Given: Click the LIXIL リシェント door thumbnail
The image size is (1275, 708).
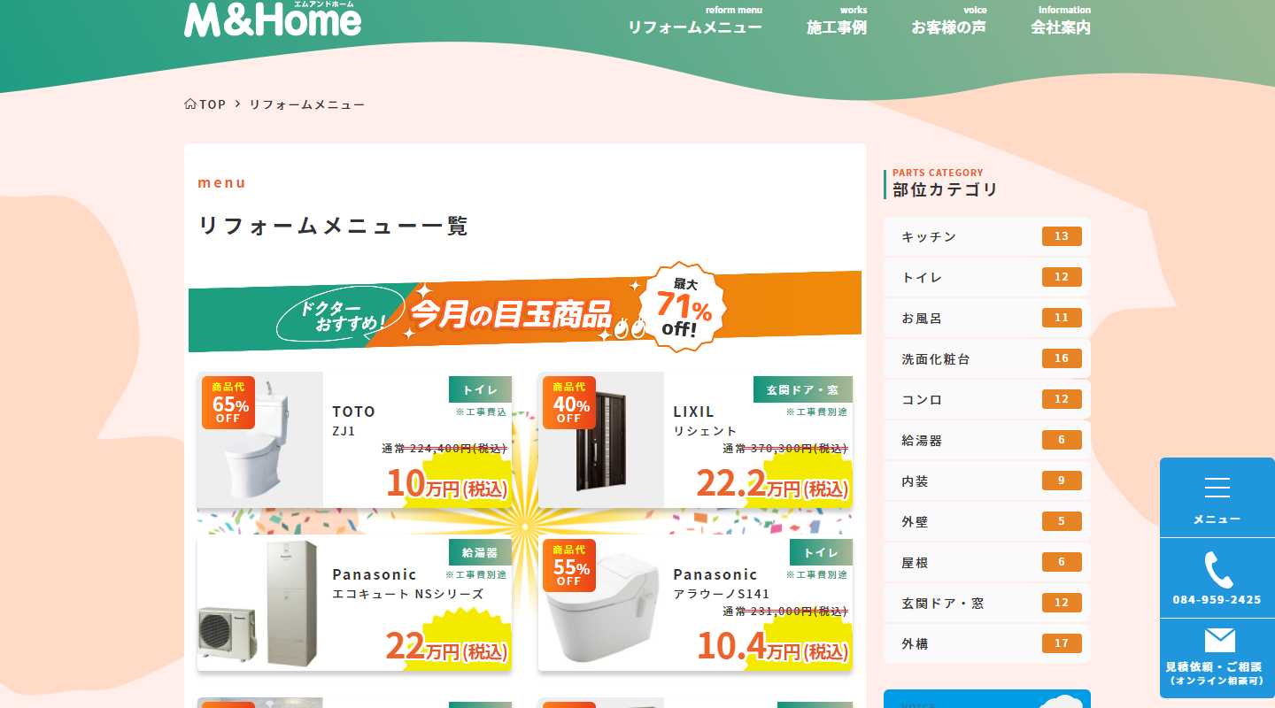Looking at the screenshot, I should (601, 440).
